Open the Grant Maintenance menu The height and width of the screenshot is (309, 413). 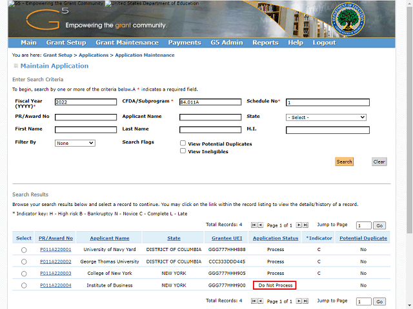click(x=126, y=42)
